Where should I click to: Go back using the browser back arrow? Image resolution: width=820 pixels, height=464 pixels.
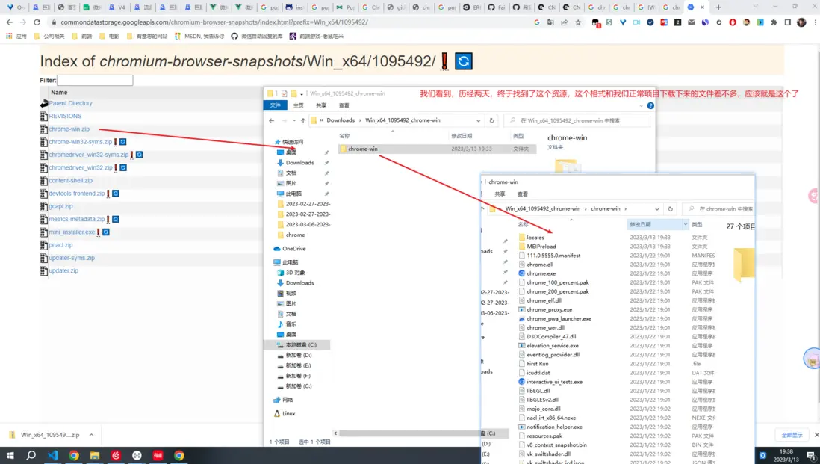pos(10,22)
